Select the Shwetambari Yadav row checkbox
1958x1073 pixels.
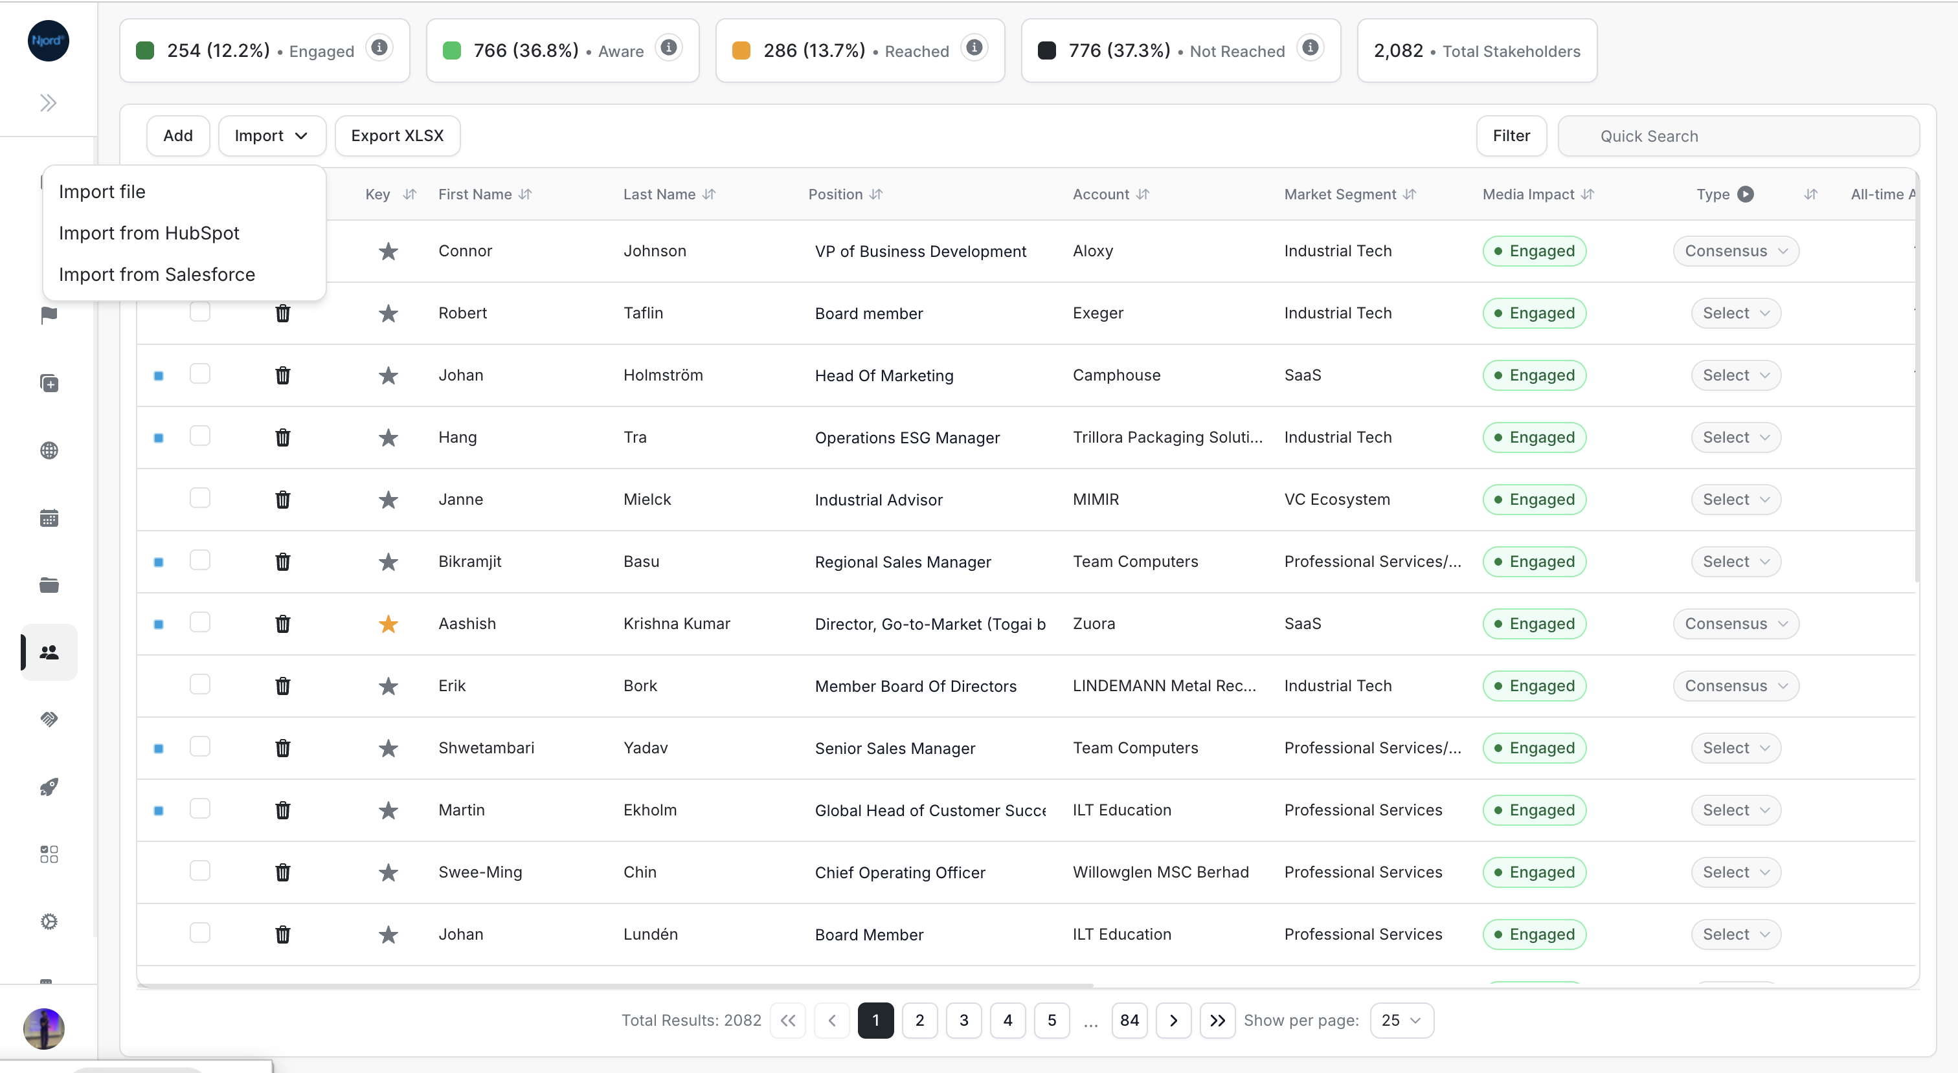tap(200, 746)
